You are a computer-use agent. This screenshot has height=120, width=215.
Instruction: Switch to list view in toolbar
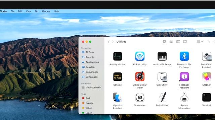point(171,42)
